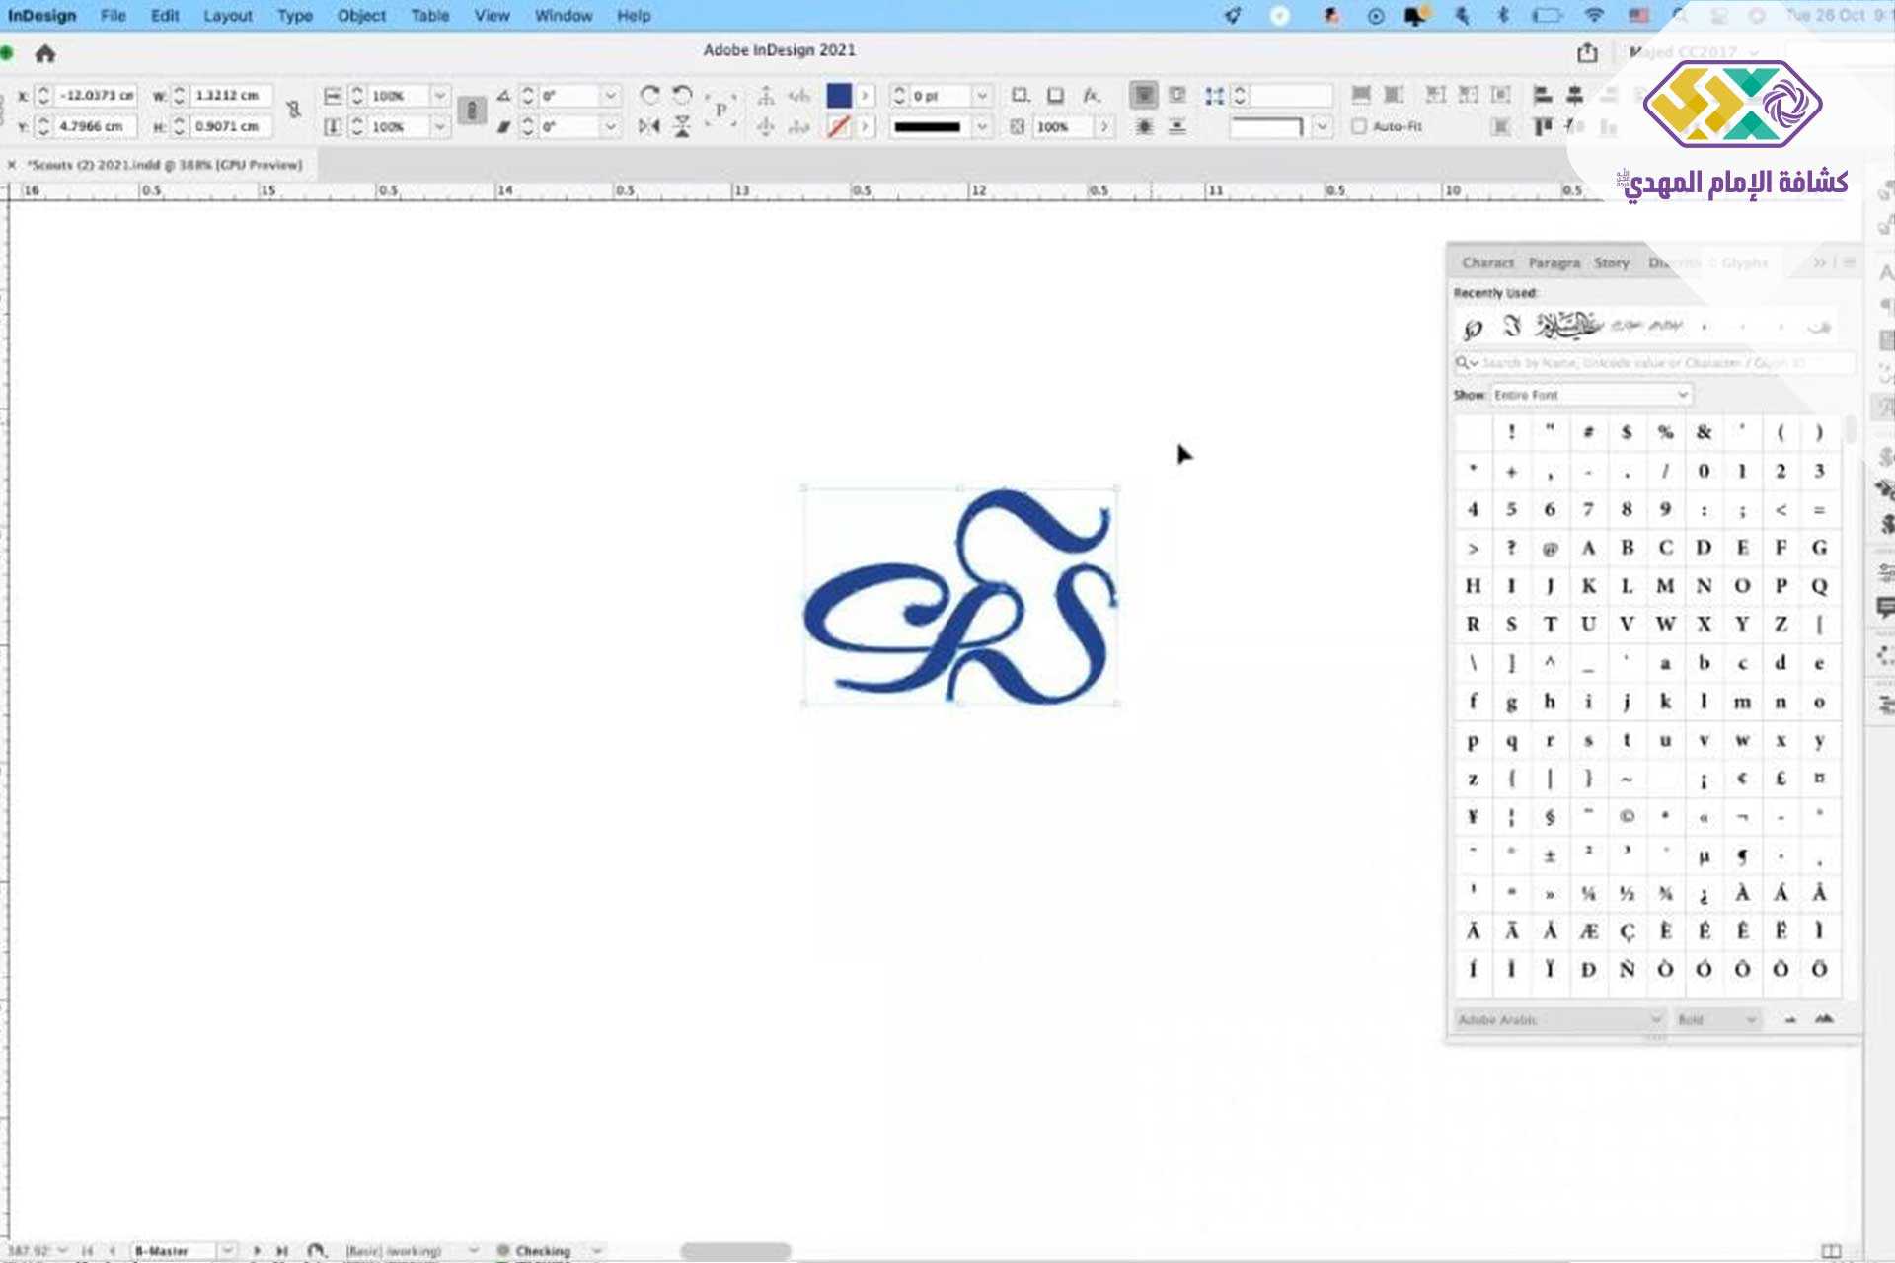Click rotate 90° clockwise icon

(x=649, y=95)
